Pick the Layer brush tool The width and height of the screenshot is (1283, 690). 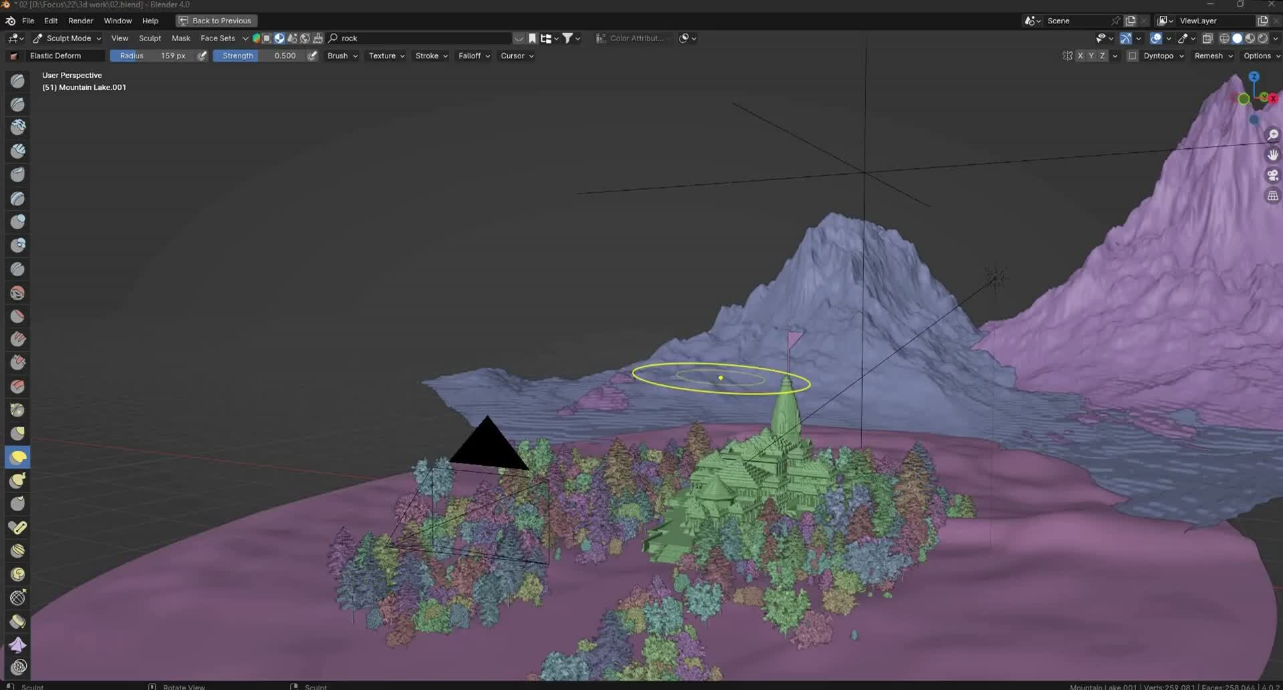click(x=18, y=198)
